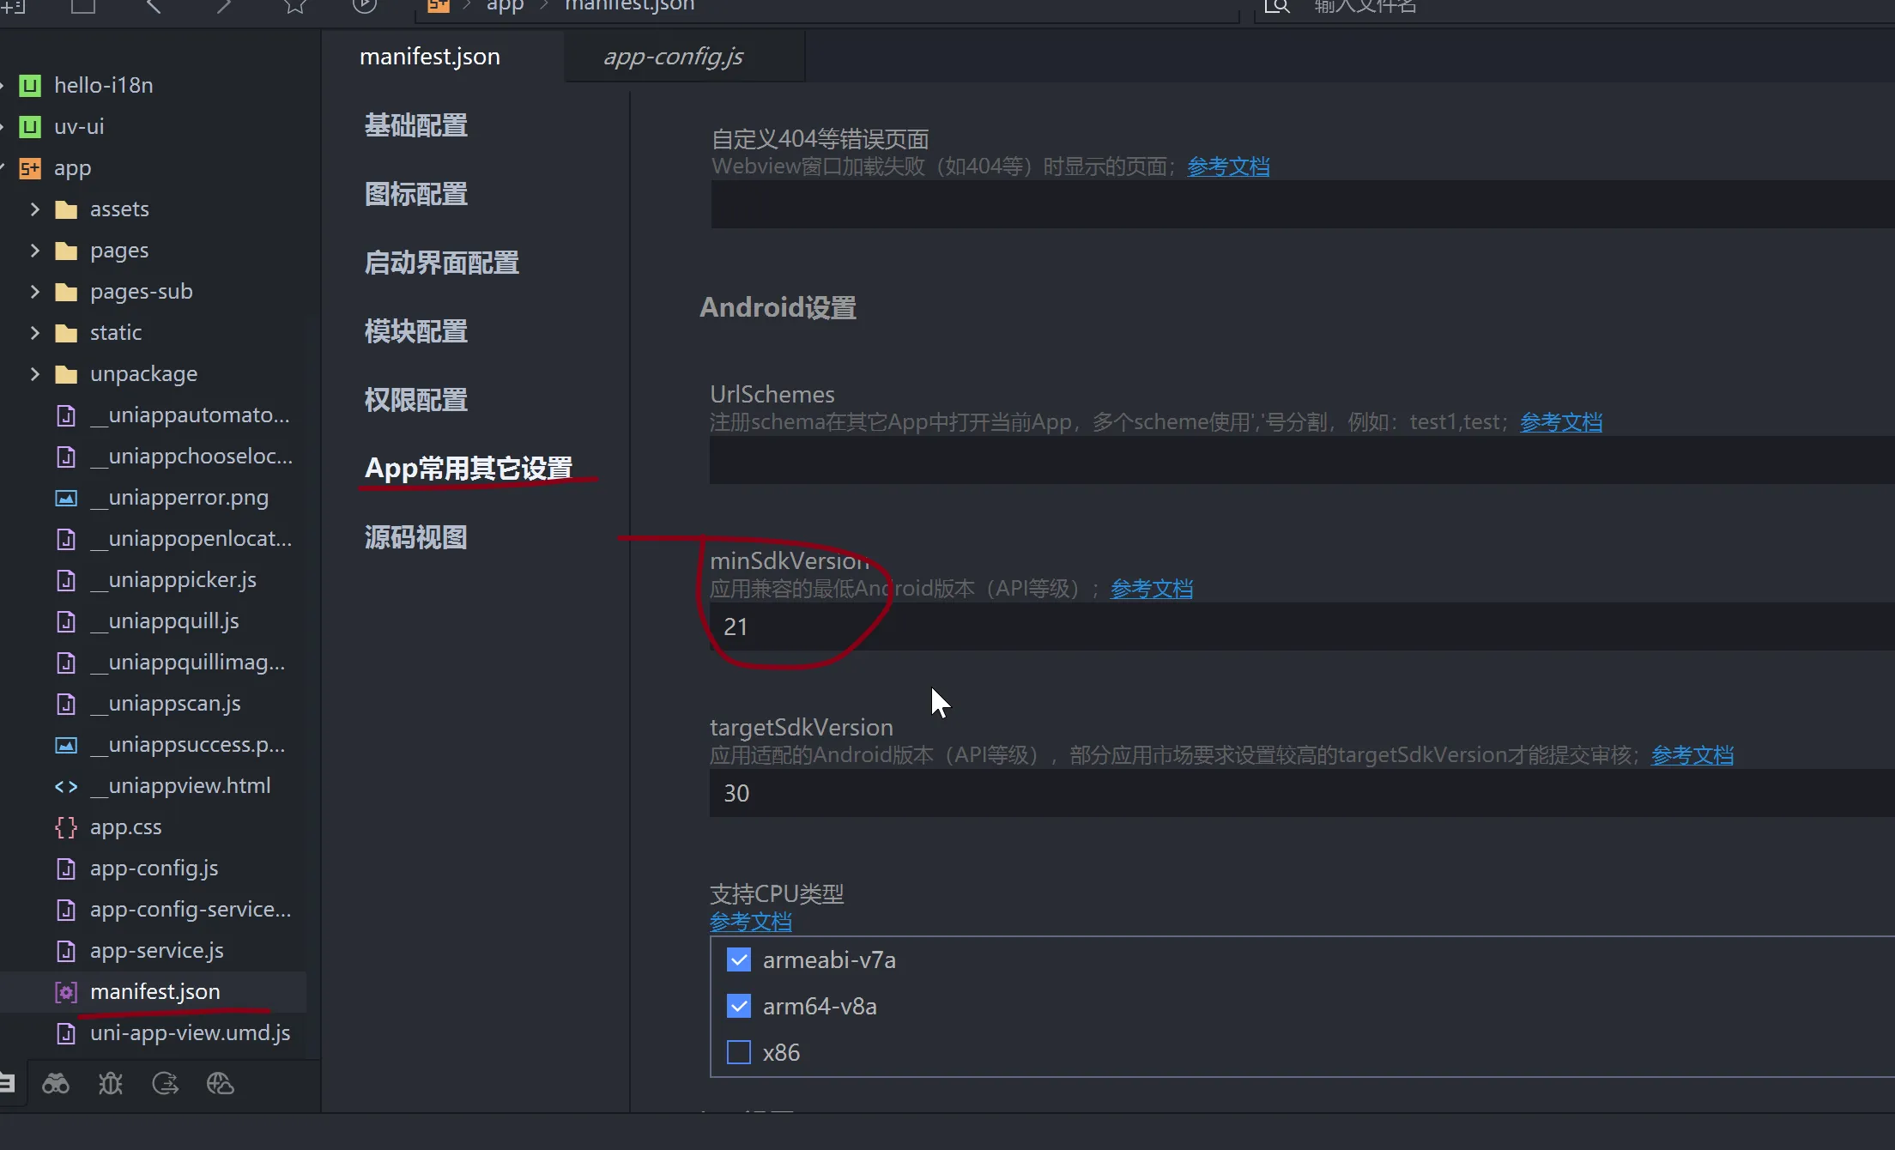Viewport: 1895px width, 1150px height.
Task: Uncheck the armeabi-v7a CPU type
Action: [x=738, y=959]
